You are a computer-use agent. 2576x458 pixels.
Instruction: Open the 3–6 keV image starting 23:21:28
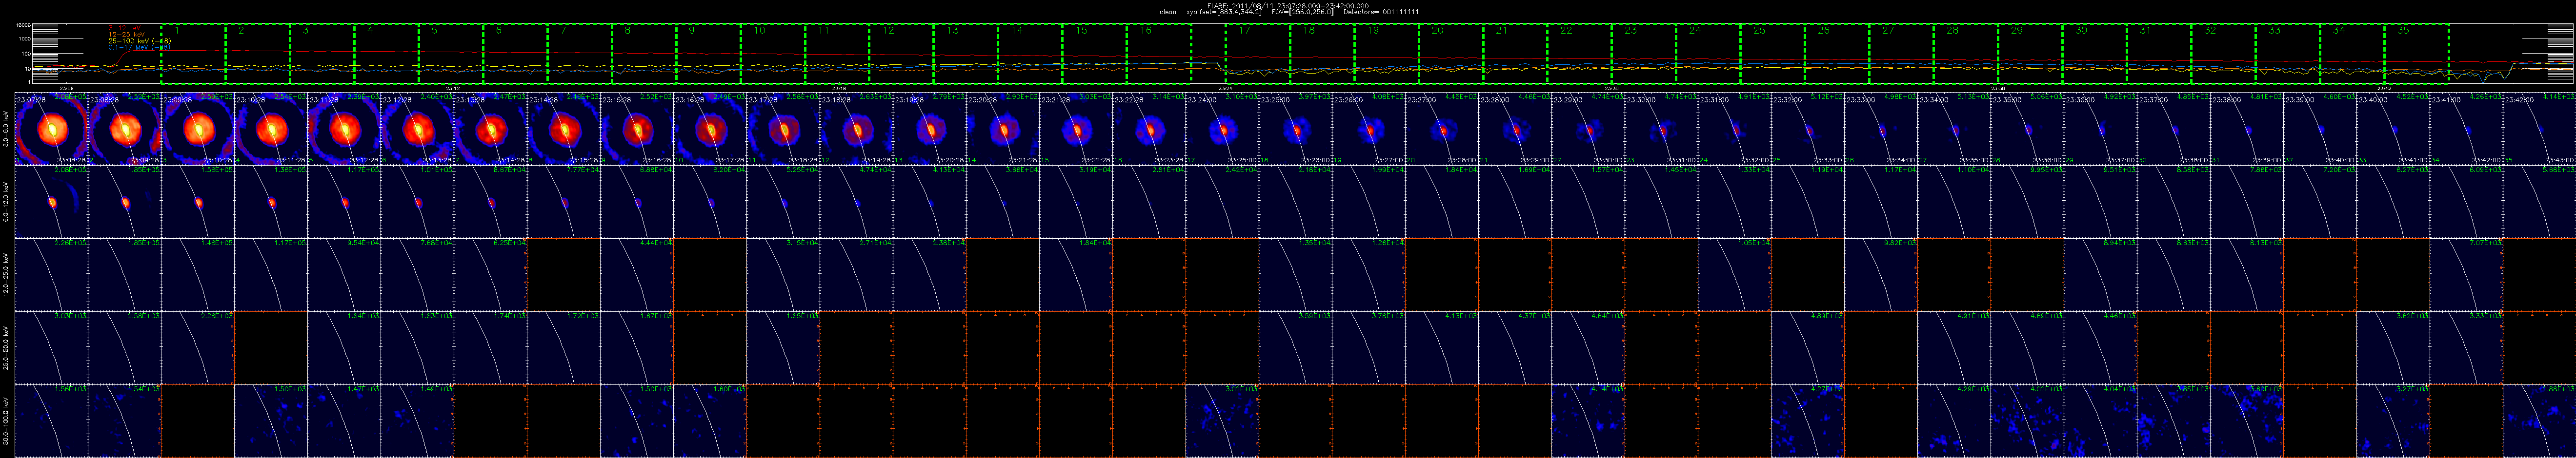coord(1075,129)
